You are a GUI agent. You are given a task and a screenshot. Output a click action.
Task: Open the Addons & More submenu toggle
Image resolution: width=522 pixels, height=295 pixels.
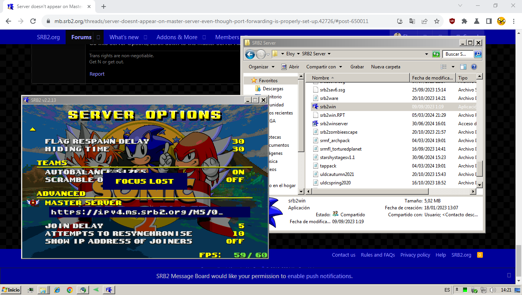[204, 37]
